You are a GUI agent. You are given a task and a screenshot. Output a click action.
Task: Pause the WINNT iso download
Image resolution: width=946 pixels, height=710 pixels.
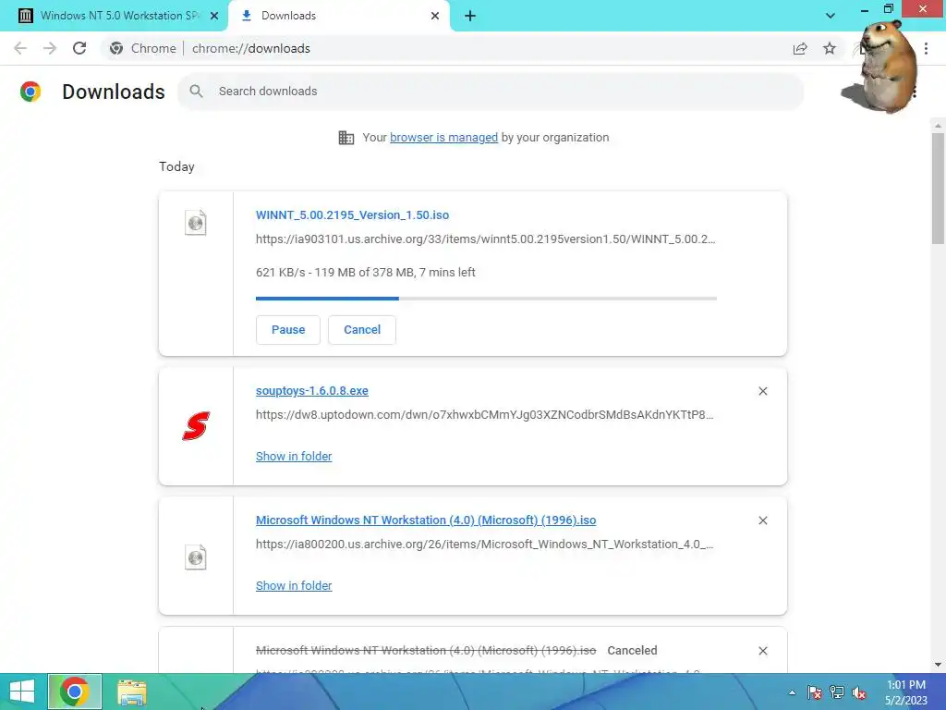click(x=288, y=330)
